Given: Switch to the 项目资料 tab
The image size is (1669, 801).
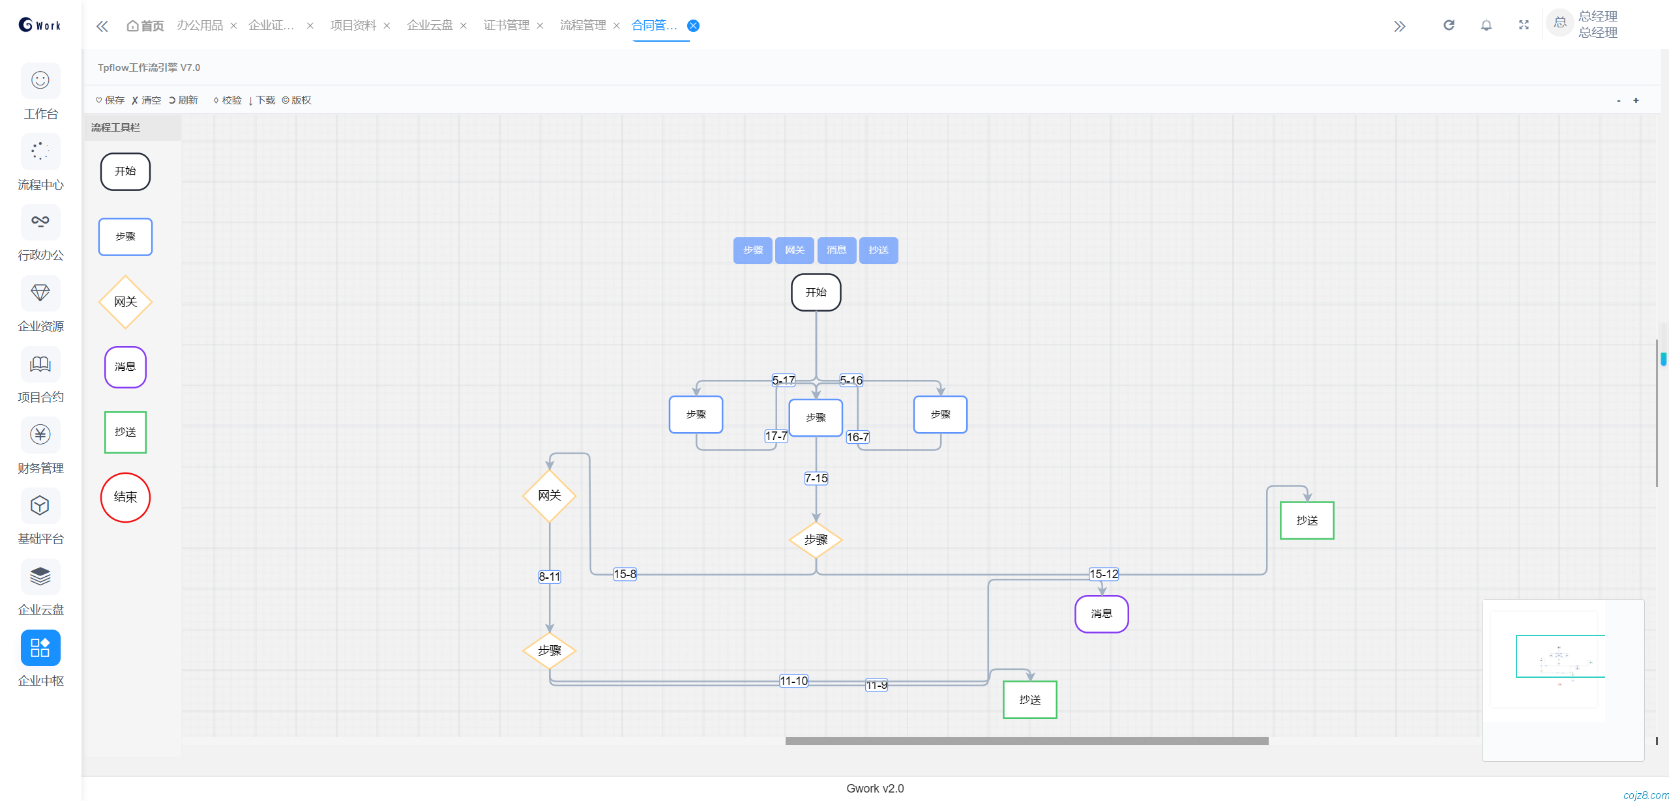Looking at the screenshot, I should pos(353,25).
